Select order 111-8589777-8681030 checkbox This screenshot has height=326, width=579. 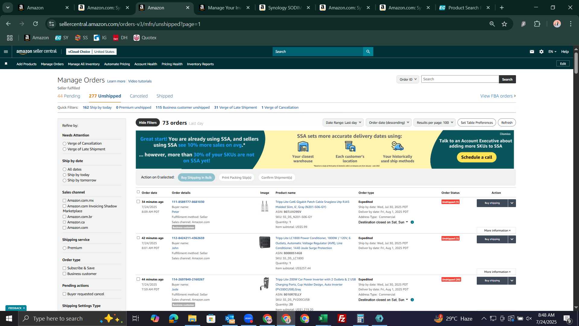tap(138, 202)
